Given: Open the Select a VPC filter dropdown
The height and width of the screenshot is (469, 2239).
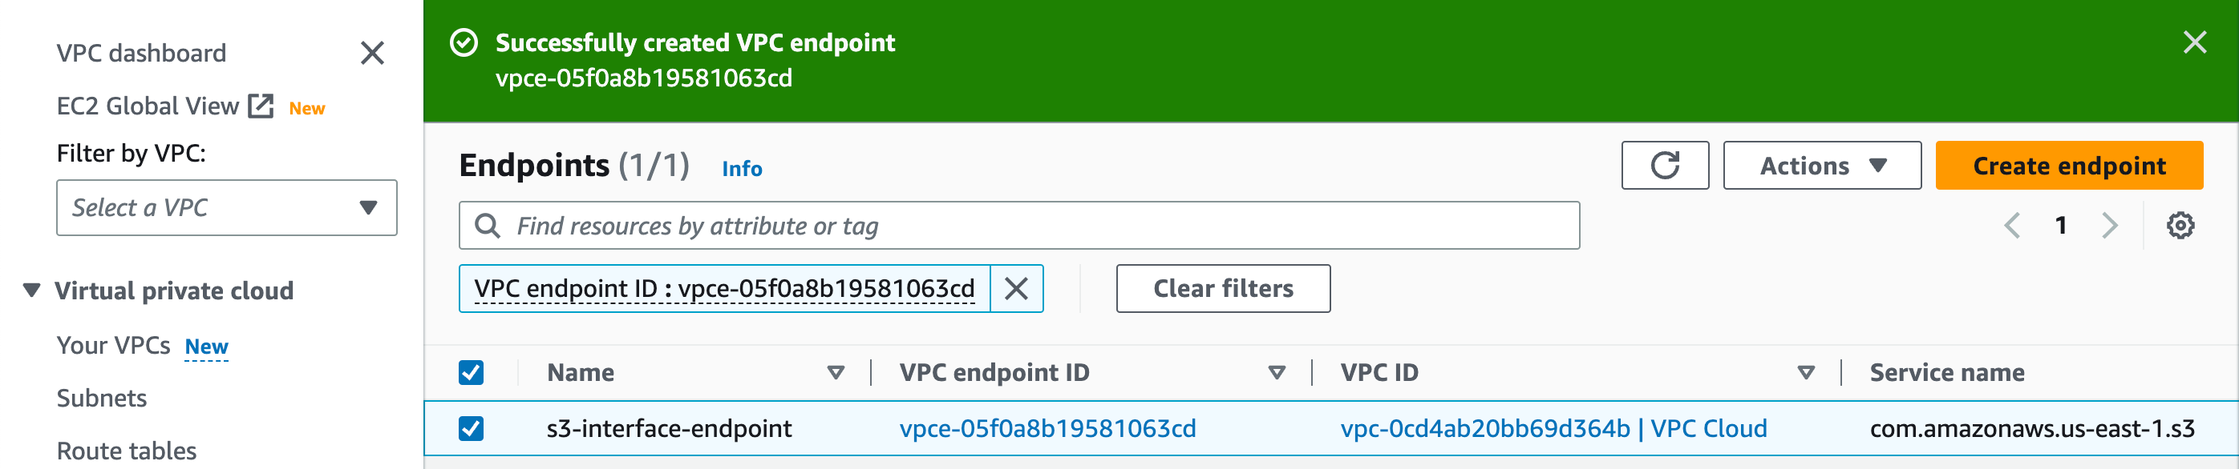Looking at the screenshot, I should 226,208.
